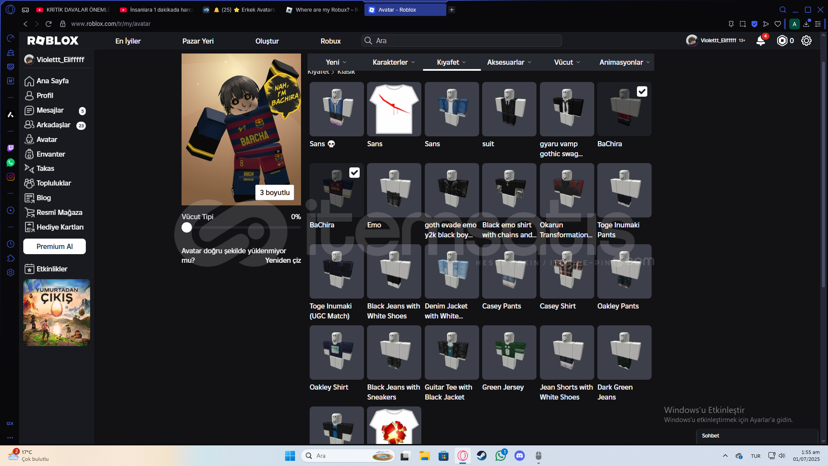Viewport: 828px width, 466px height.
Task: Open Robux menu item
Action: (330, 41)
